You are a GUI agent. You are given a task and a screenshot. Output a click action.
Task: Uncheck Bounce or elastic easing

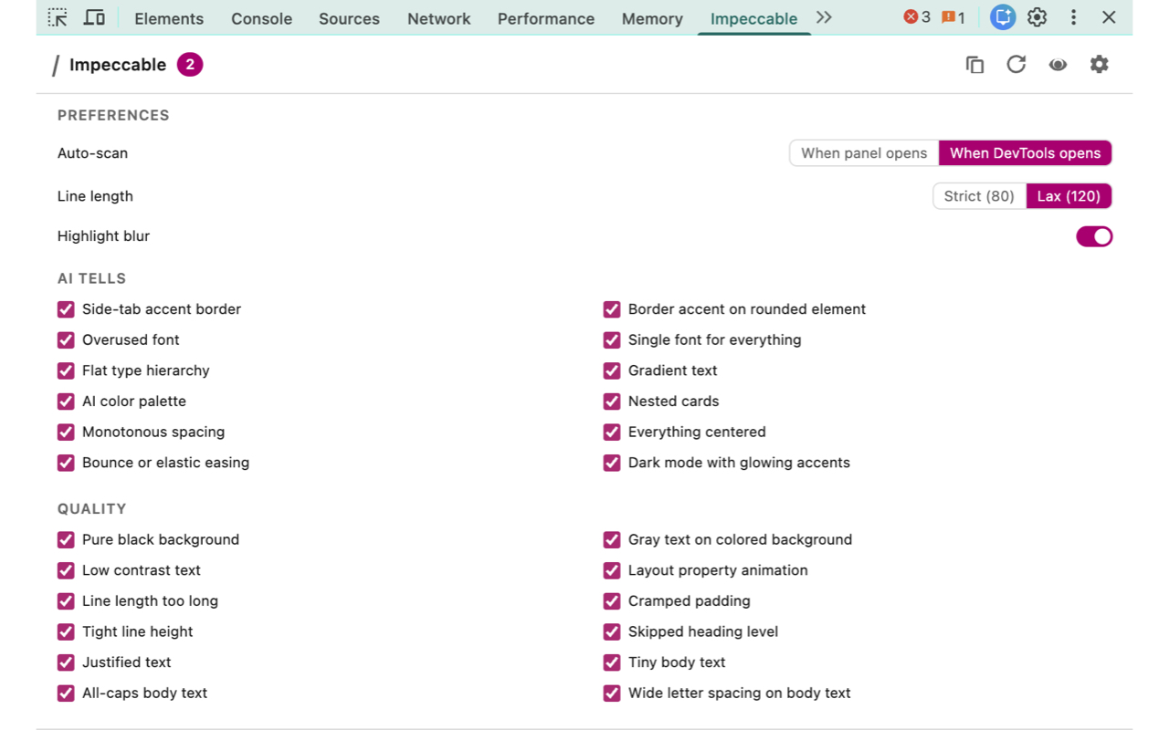coord(66,463)
